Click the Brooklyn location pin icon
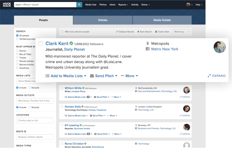Screen dimensions: 232x154 [136, 125]
